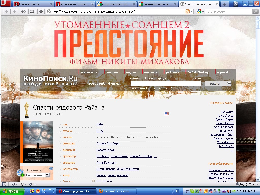This screenshot has height=195, width=260.
Task: Open DVD & Blu-Ray menu
Action: click(198, 72)
